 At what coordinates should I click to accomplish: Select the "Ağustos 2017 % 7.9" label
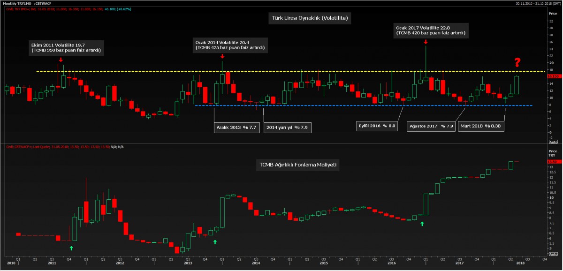(431, 126)
